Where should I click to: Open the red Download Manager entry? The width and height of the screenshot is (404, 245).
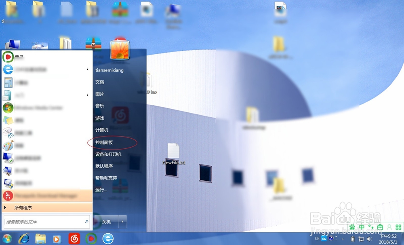[47, 196]
